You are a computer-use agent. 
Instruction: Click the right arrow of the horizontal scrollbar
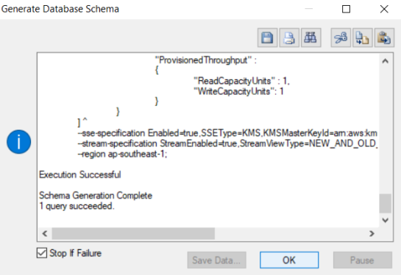pyautogui.click(x=372, y=233)
